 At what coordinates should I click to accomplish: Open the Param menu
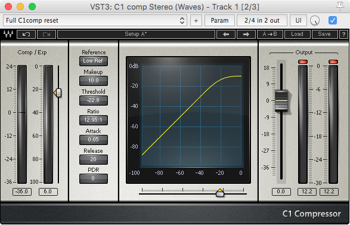[x=219, y=20]
